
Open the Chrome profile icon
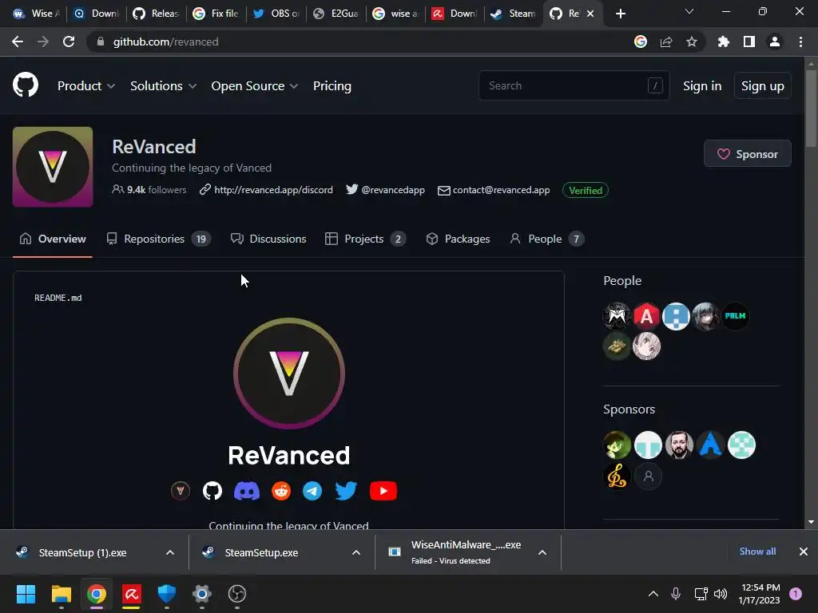[x=775, y=42]
